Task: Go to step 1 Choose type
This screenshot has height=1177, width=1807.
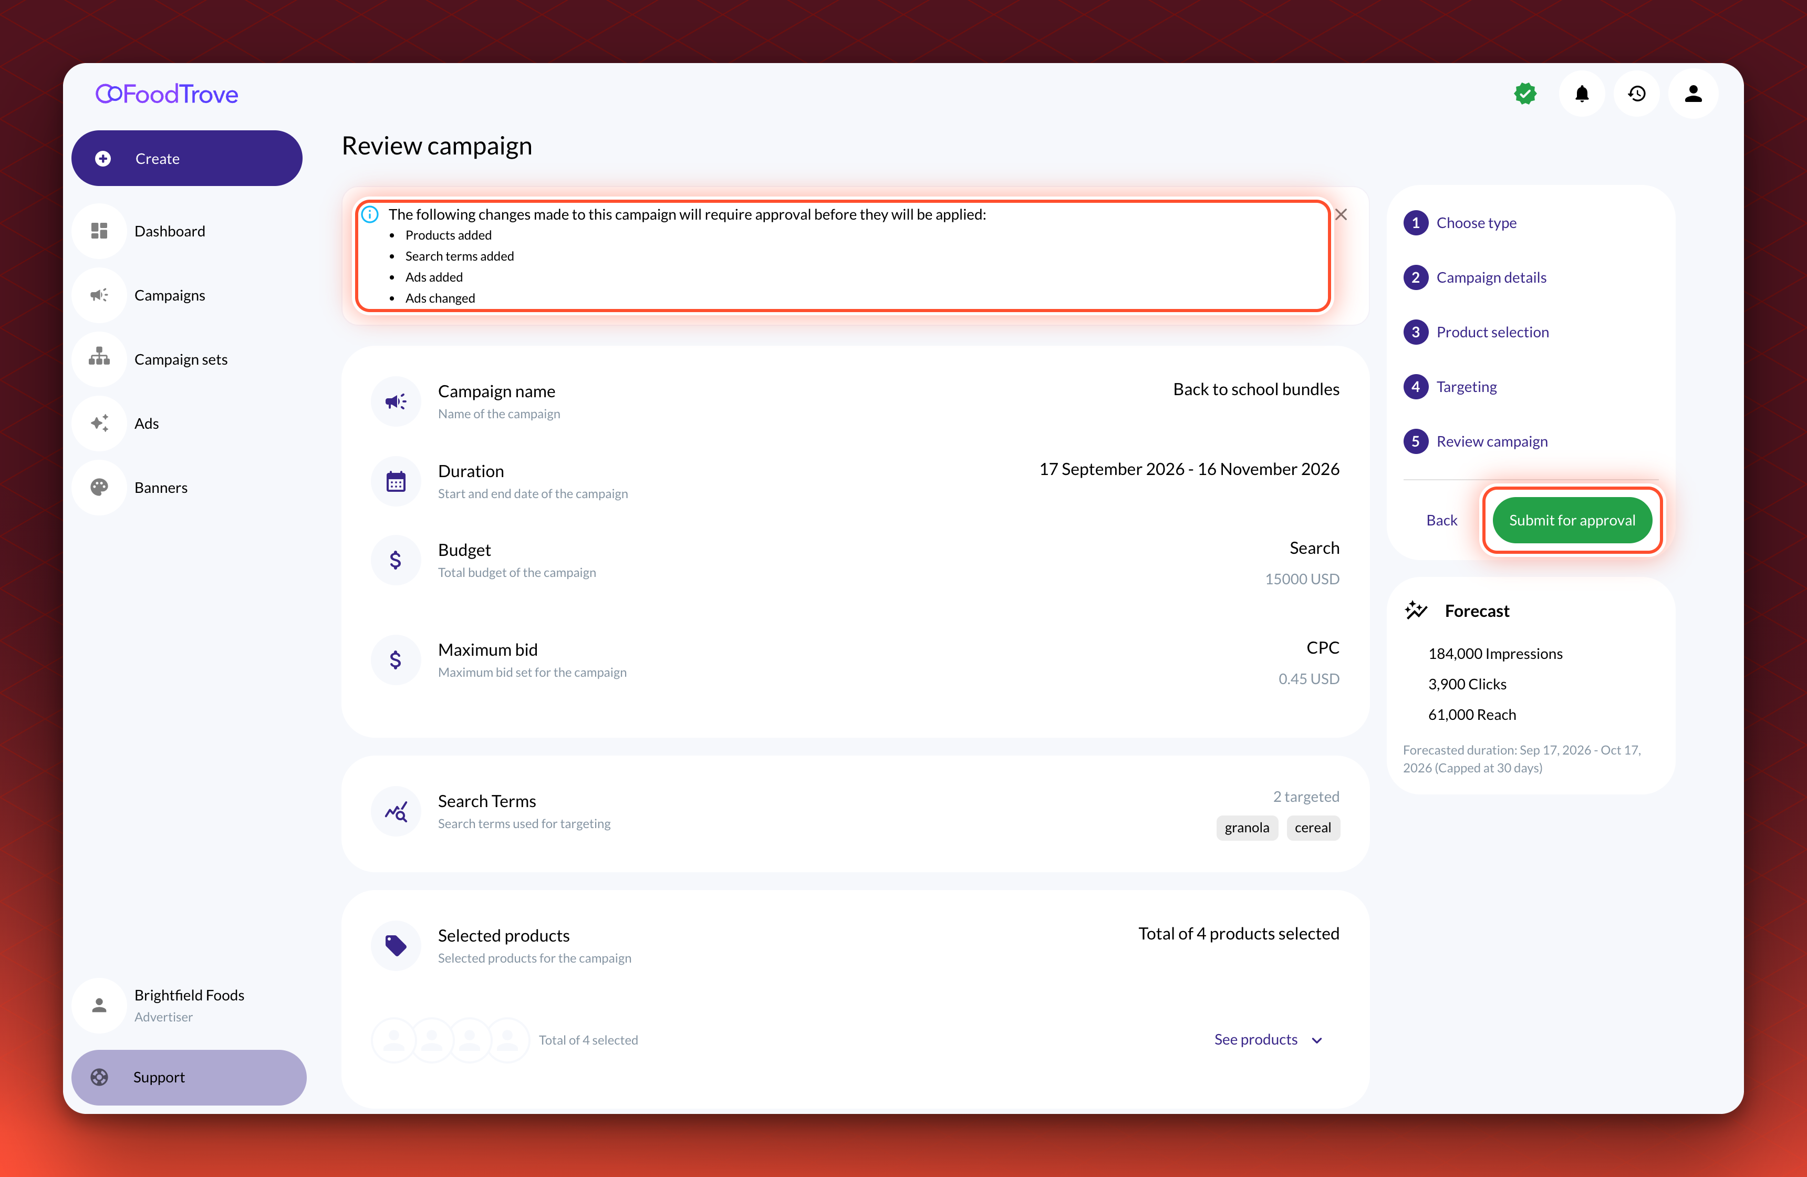Action: pyautogui.click(x=1460, y=223)
